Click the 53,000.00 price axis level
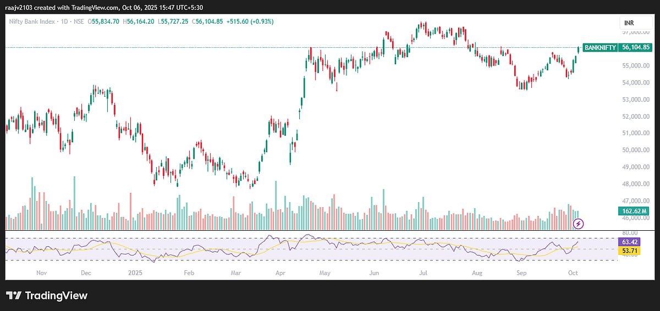Screen dimensions: 660x311 (636, 99)
